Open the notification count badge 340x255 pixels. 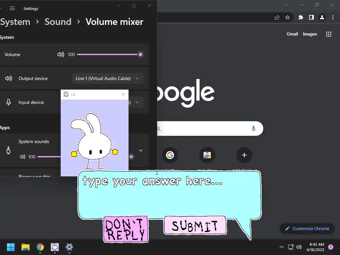(331, 247)
